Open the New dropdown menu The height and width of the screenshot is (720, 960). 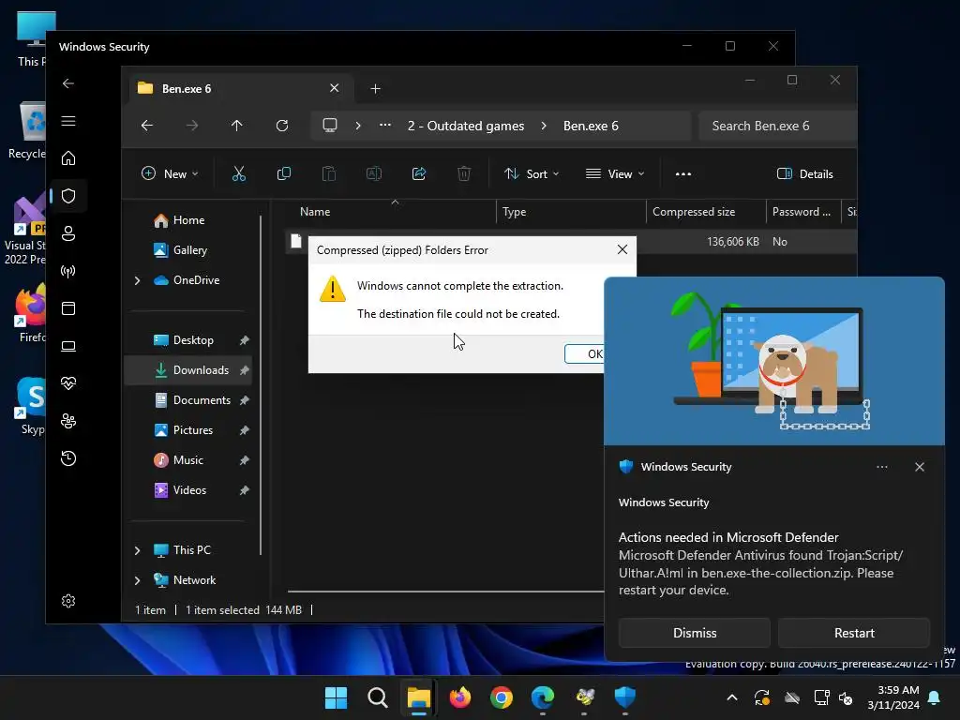point(171,173)
